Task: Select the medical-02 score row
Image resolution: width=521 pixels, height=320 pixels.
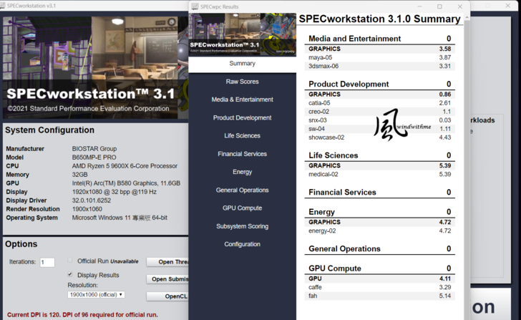Action: point(379,175)
